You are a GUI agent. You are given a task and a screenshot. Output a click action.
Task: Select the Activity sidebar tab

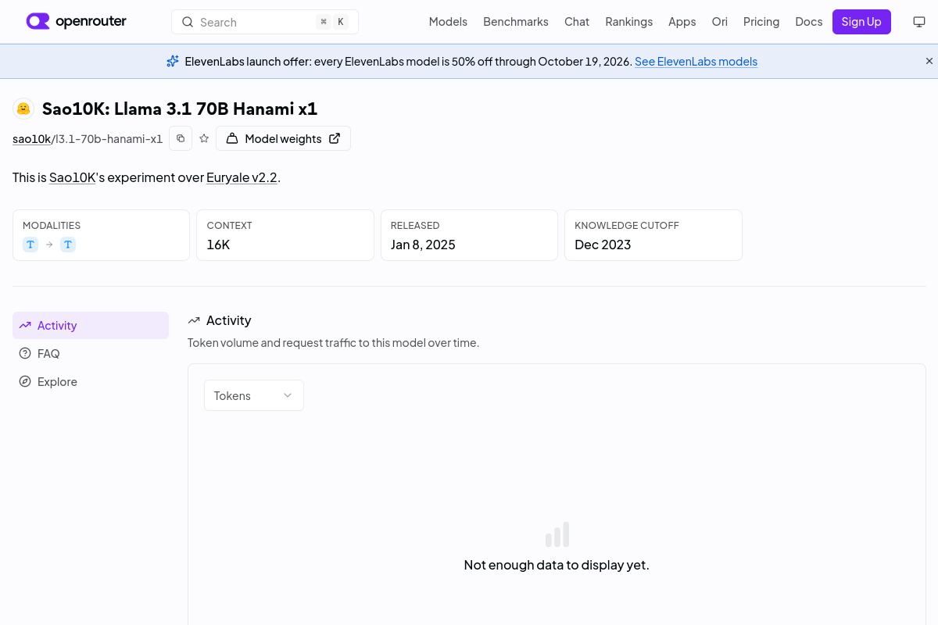(x=91, y=326)
